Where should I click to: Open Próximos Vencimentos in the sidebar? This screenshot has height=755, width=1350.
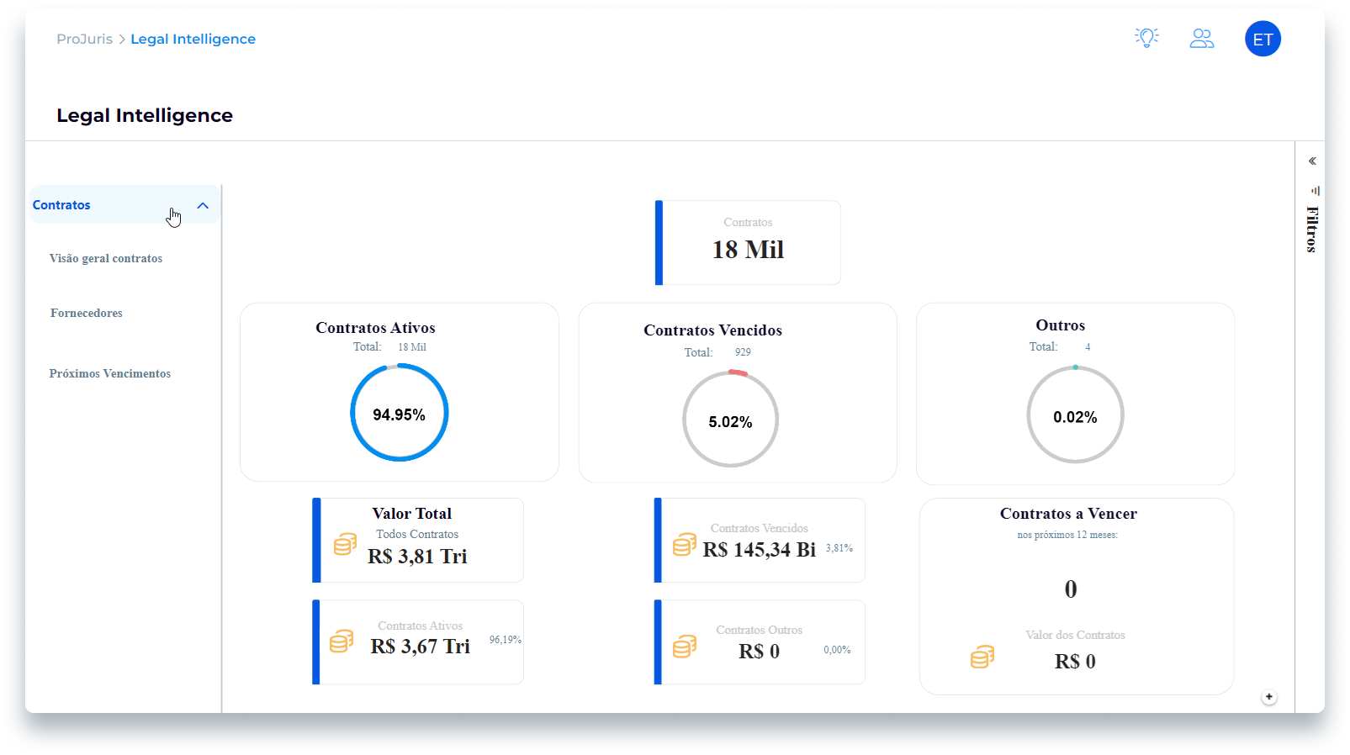point(110,373)
